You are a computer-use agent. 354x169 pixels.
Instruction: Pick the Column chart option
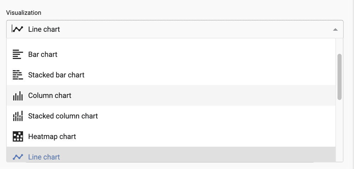50,95
